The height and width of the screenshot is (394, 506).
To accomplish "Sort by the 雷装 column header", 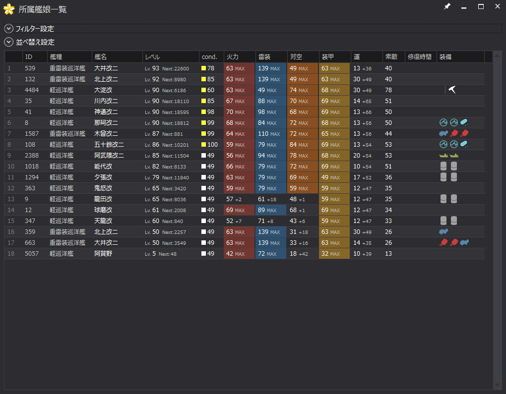I will [271, 57].
